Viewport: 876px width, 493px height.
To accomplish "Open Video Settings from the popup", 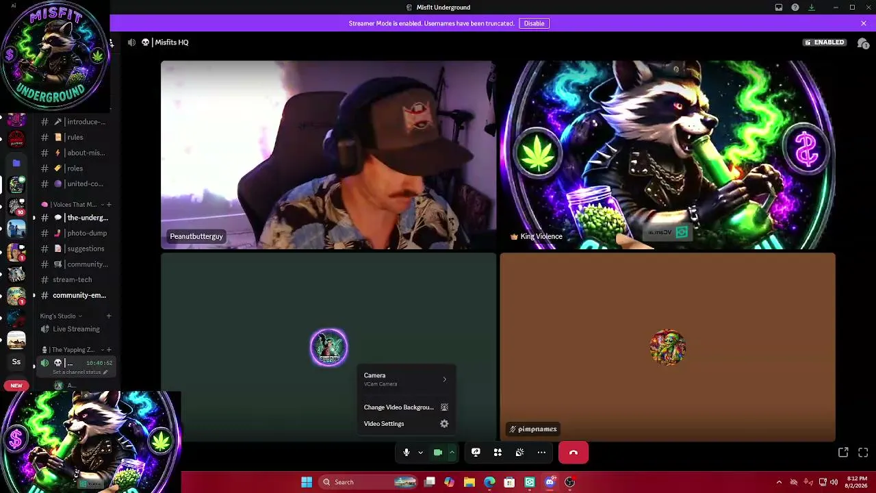I will point(406,424).
